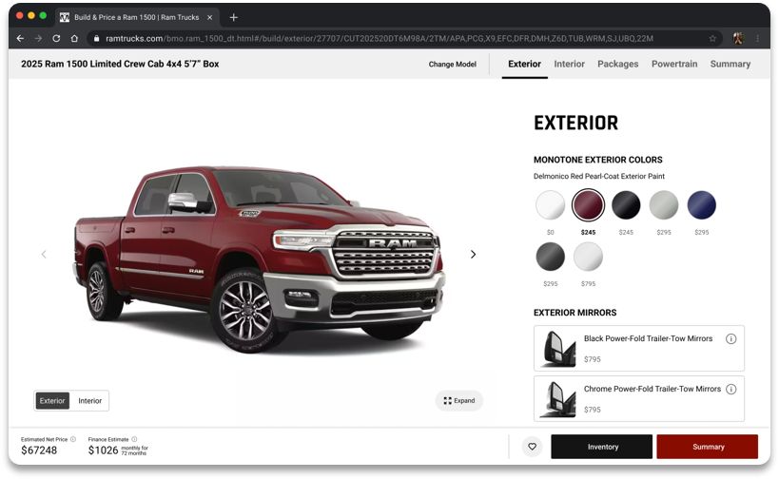The height and width of the screenshot is (479, 779).
Task: Choose the silver $295 paint swatch
Action: tap(664, 205)
